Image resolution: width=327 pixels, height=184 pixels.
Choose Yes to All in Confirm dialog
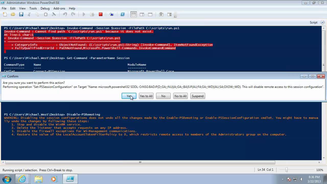tap(146, 96)
